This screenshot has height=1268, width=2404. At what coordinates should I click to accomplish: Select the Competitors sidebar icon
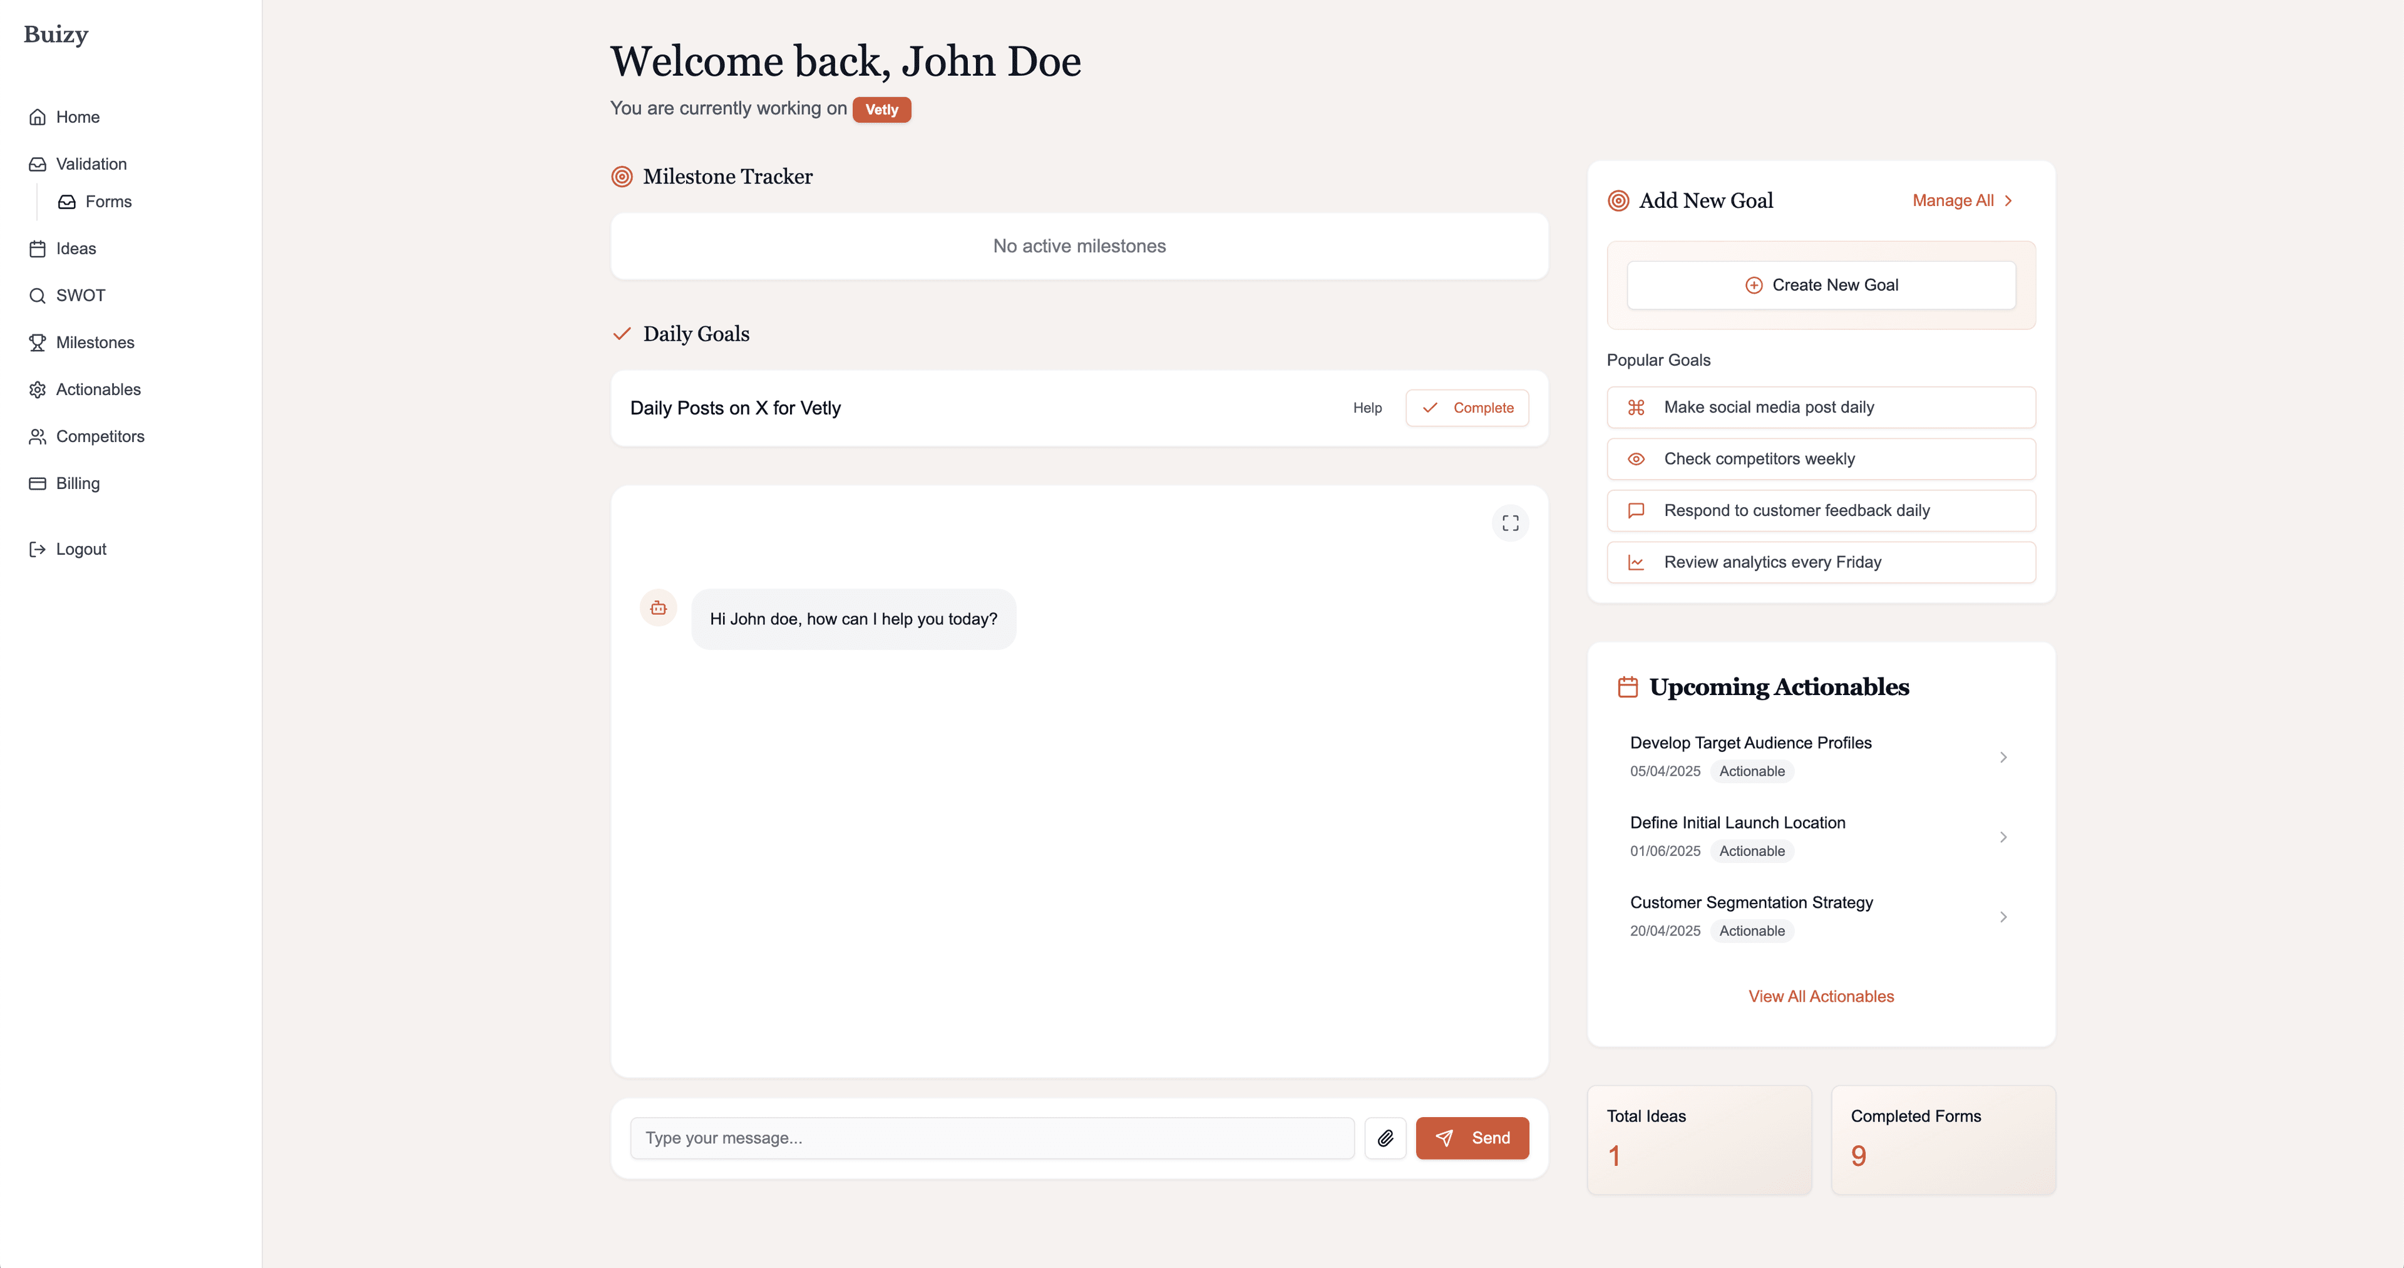click(x=38, y=436)
